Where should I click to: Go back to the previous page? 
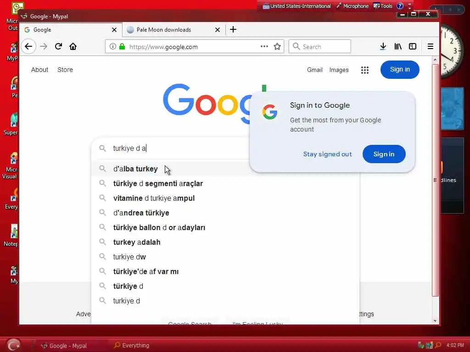click(28, 46)
